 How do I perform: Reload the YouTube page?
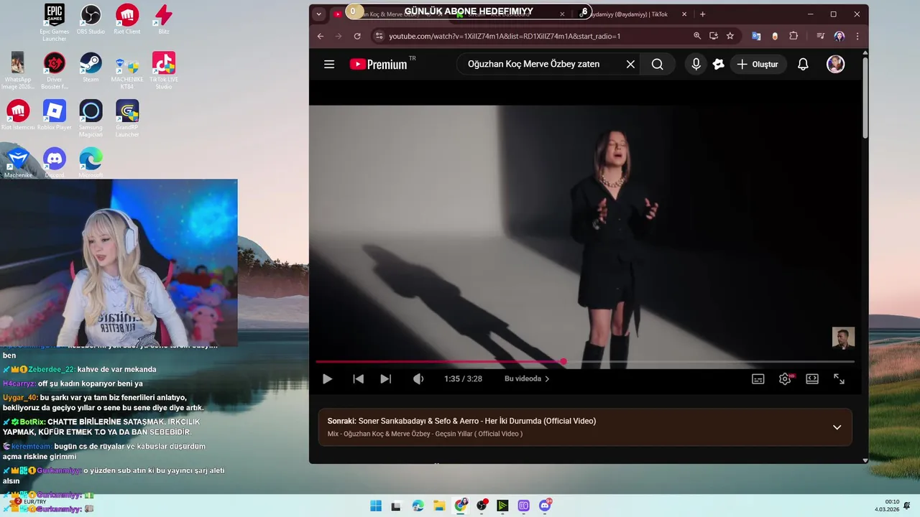point(357,36)
